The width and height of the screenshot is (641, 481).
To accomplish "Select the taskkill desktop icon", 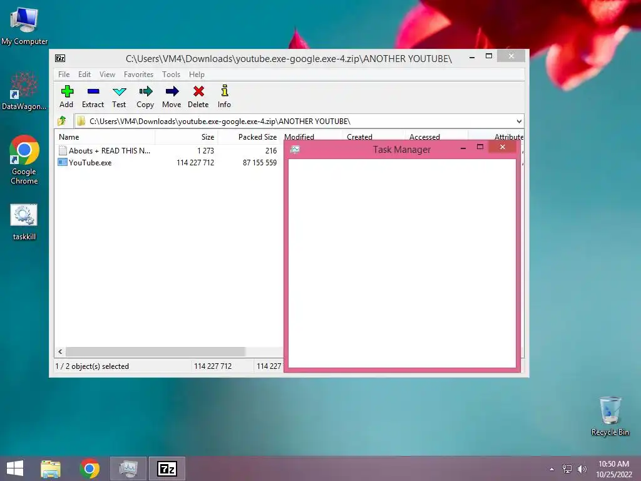I will point(24,222).
